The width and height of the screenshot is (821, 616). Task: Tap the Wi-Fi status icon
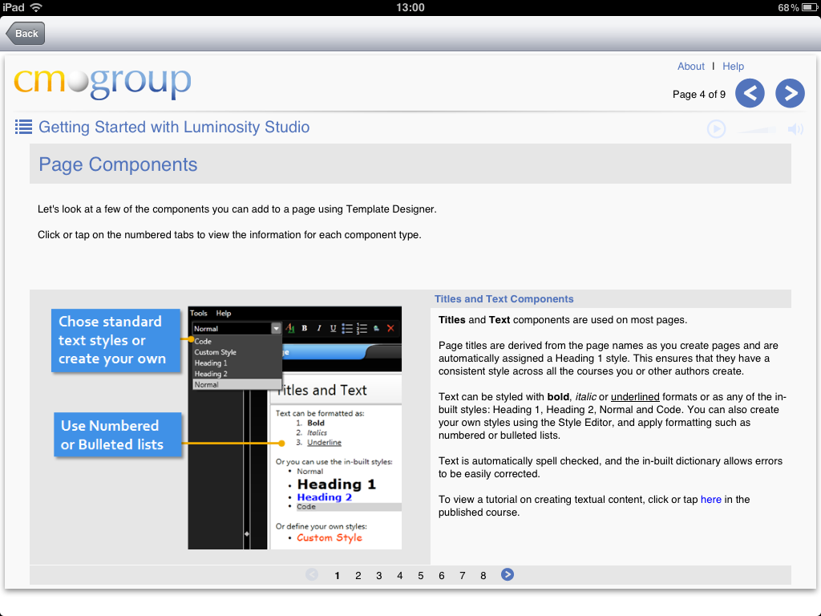pyautogui.click(x=36, y=7)
